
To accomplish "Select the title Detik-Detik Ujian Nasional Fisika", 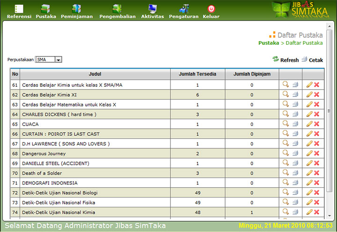I will (x=59, y=203).
